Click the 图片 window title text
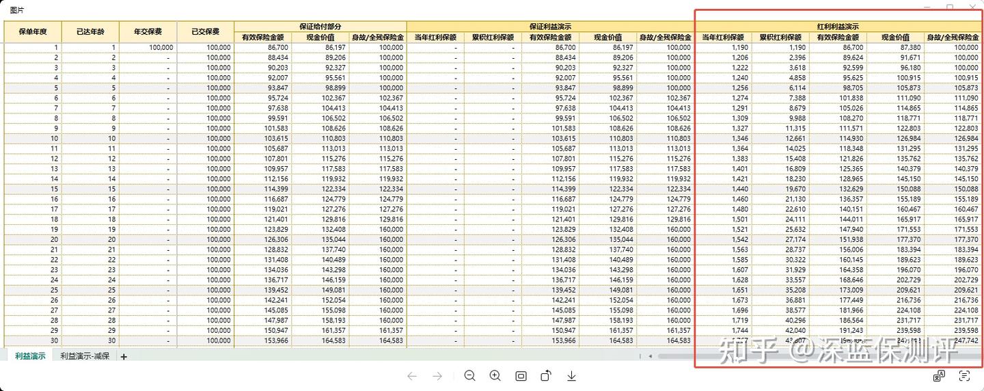 coord(16,9)
